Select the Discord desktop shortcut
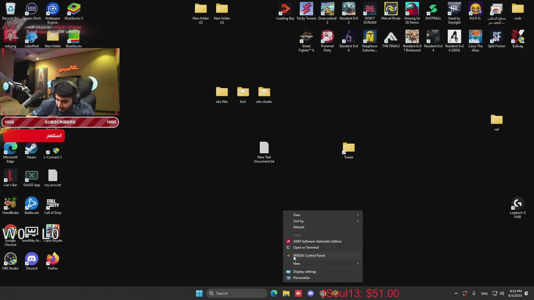The width and height of the screenshot is (534, 300). [x=32, y=261]
